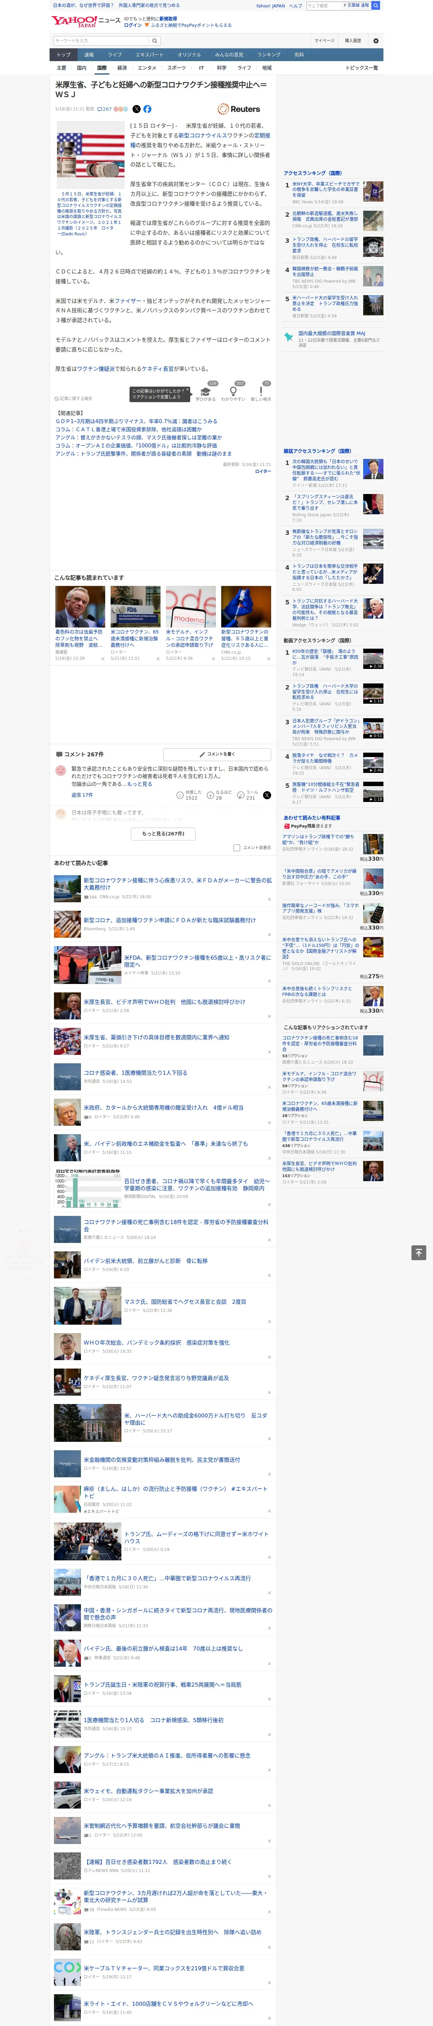Click the scroll-to-top arrow button

[x=419, y=1252]
